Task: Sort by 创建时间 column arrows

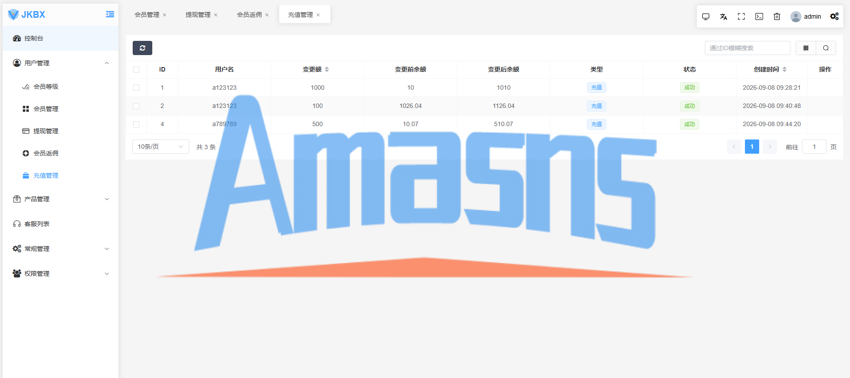Action: click(785, 69)
